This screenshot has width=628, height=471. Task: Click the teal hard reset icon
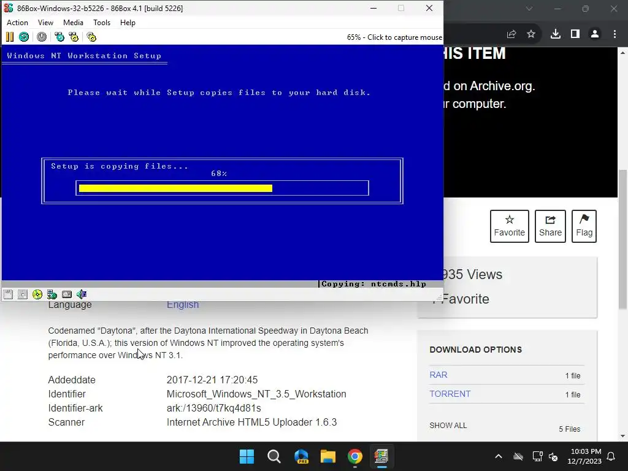(x=24, y=37)
